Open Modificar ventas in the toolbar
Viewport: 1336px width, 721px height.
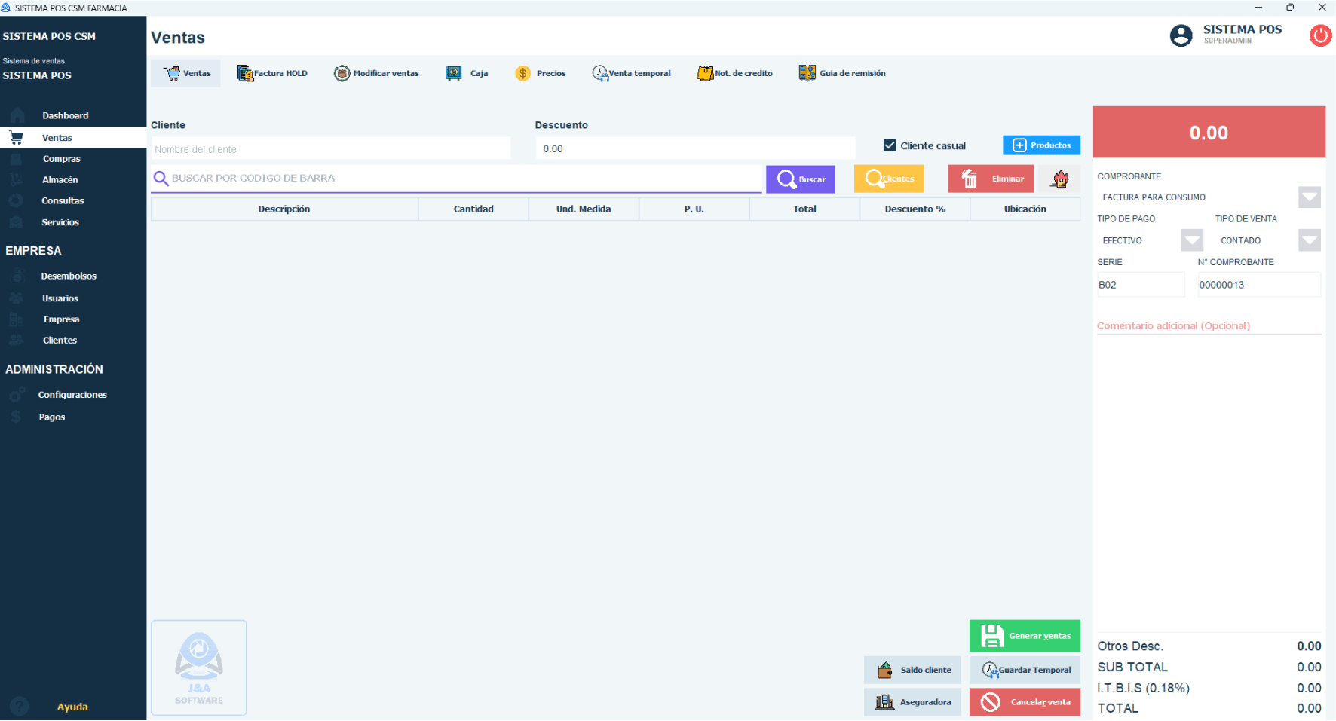coord(376,73)
